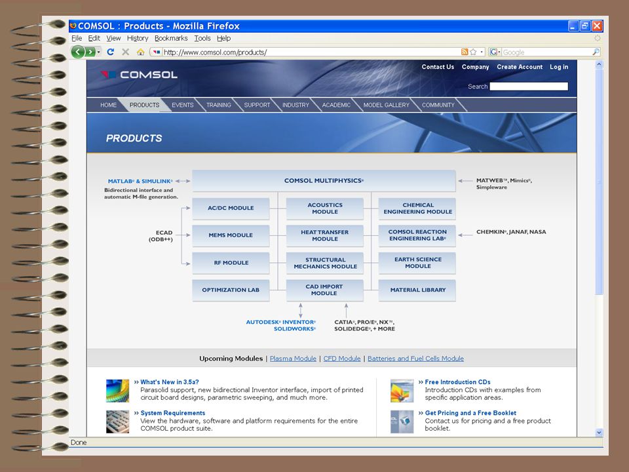Switch to the HOME tab

108,105
